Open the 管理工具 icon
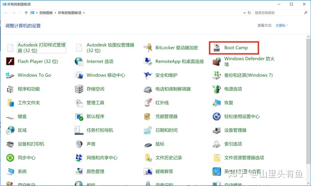 point(79,103)
